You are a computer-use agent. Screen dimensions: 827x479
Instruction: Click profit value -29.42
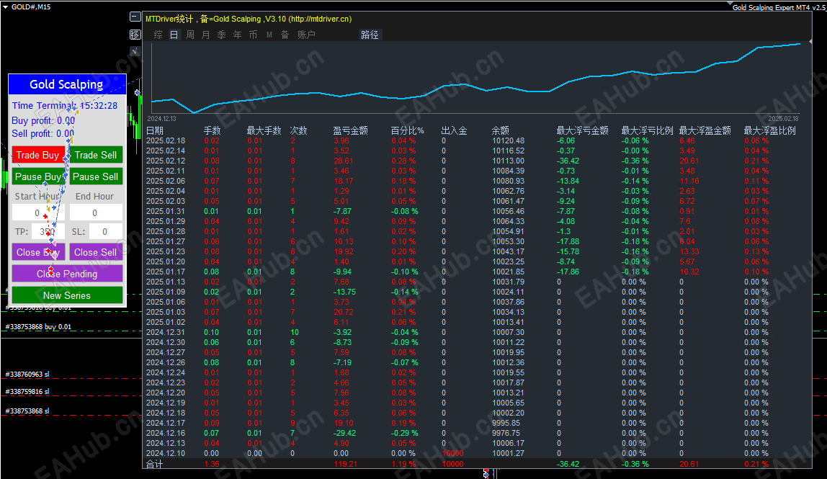344,433
